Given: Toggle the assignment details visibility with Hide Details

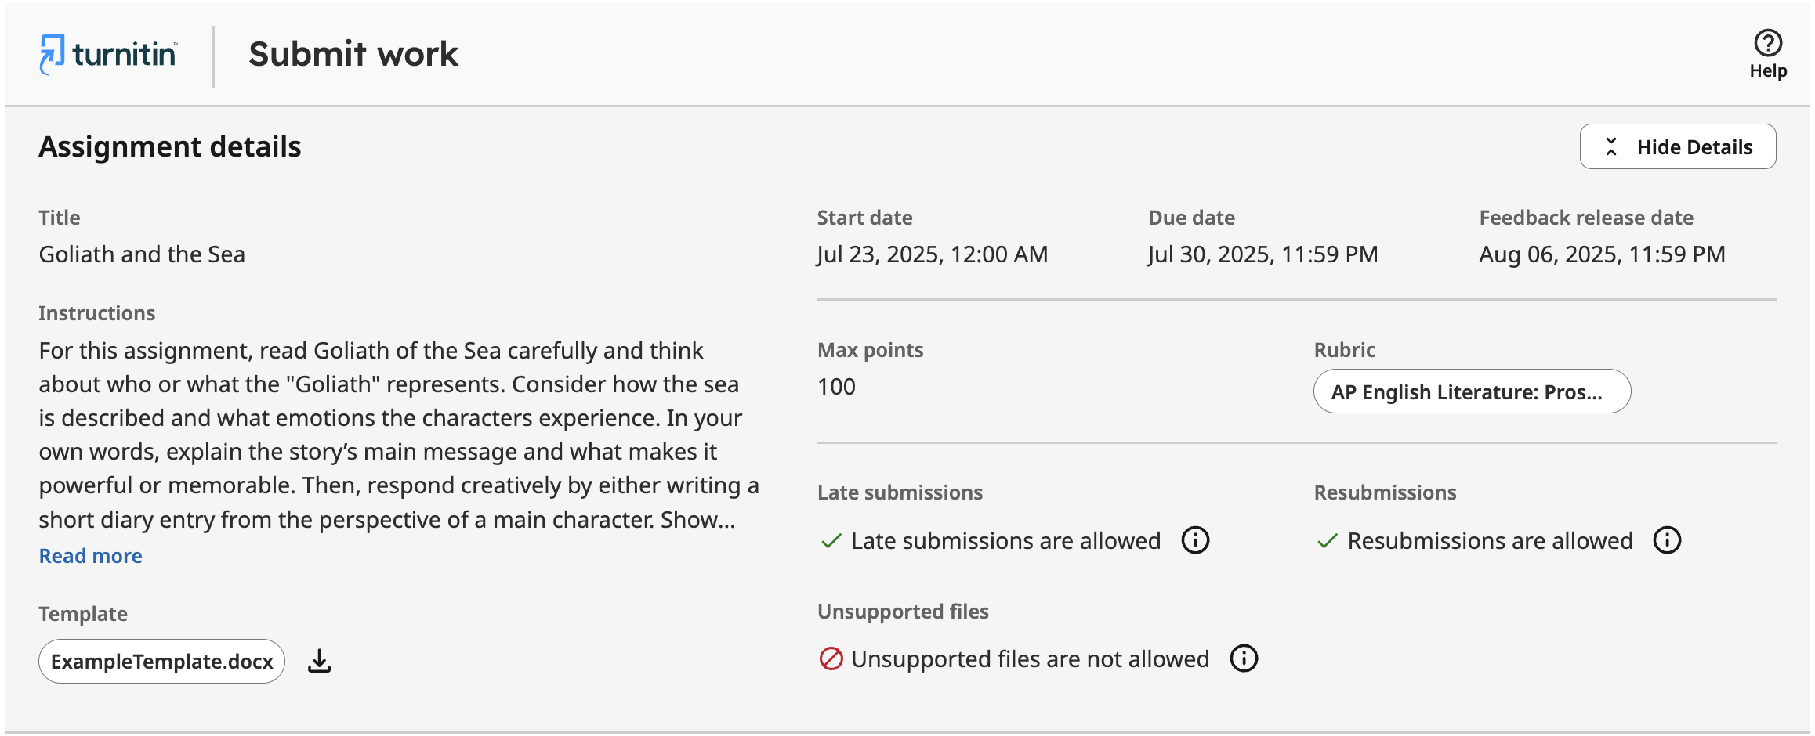Looking at the screenshot, I should pyautogui.click(x=1678, y=146).
